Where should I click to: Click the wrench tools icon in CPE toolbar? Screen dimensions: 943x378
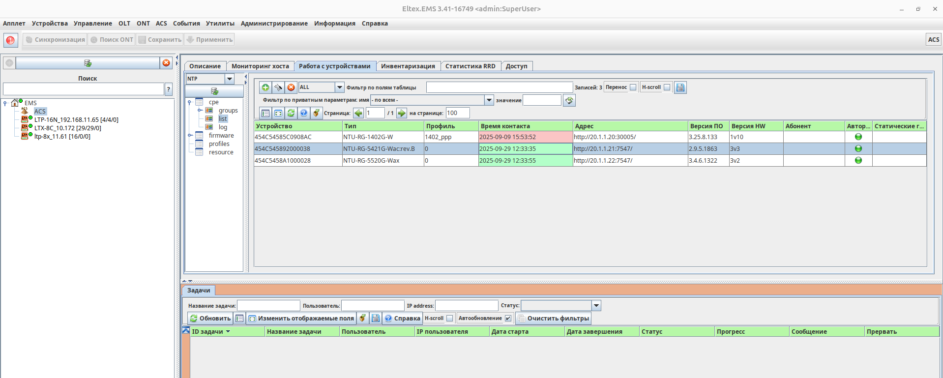click(x=278, y=87)
